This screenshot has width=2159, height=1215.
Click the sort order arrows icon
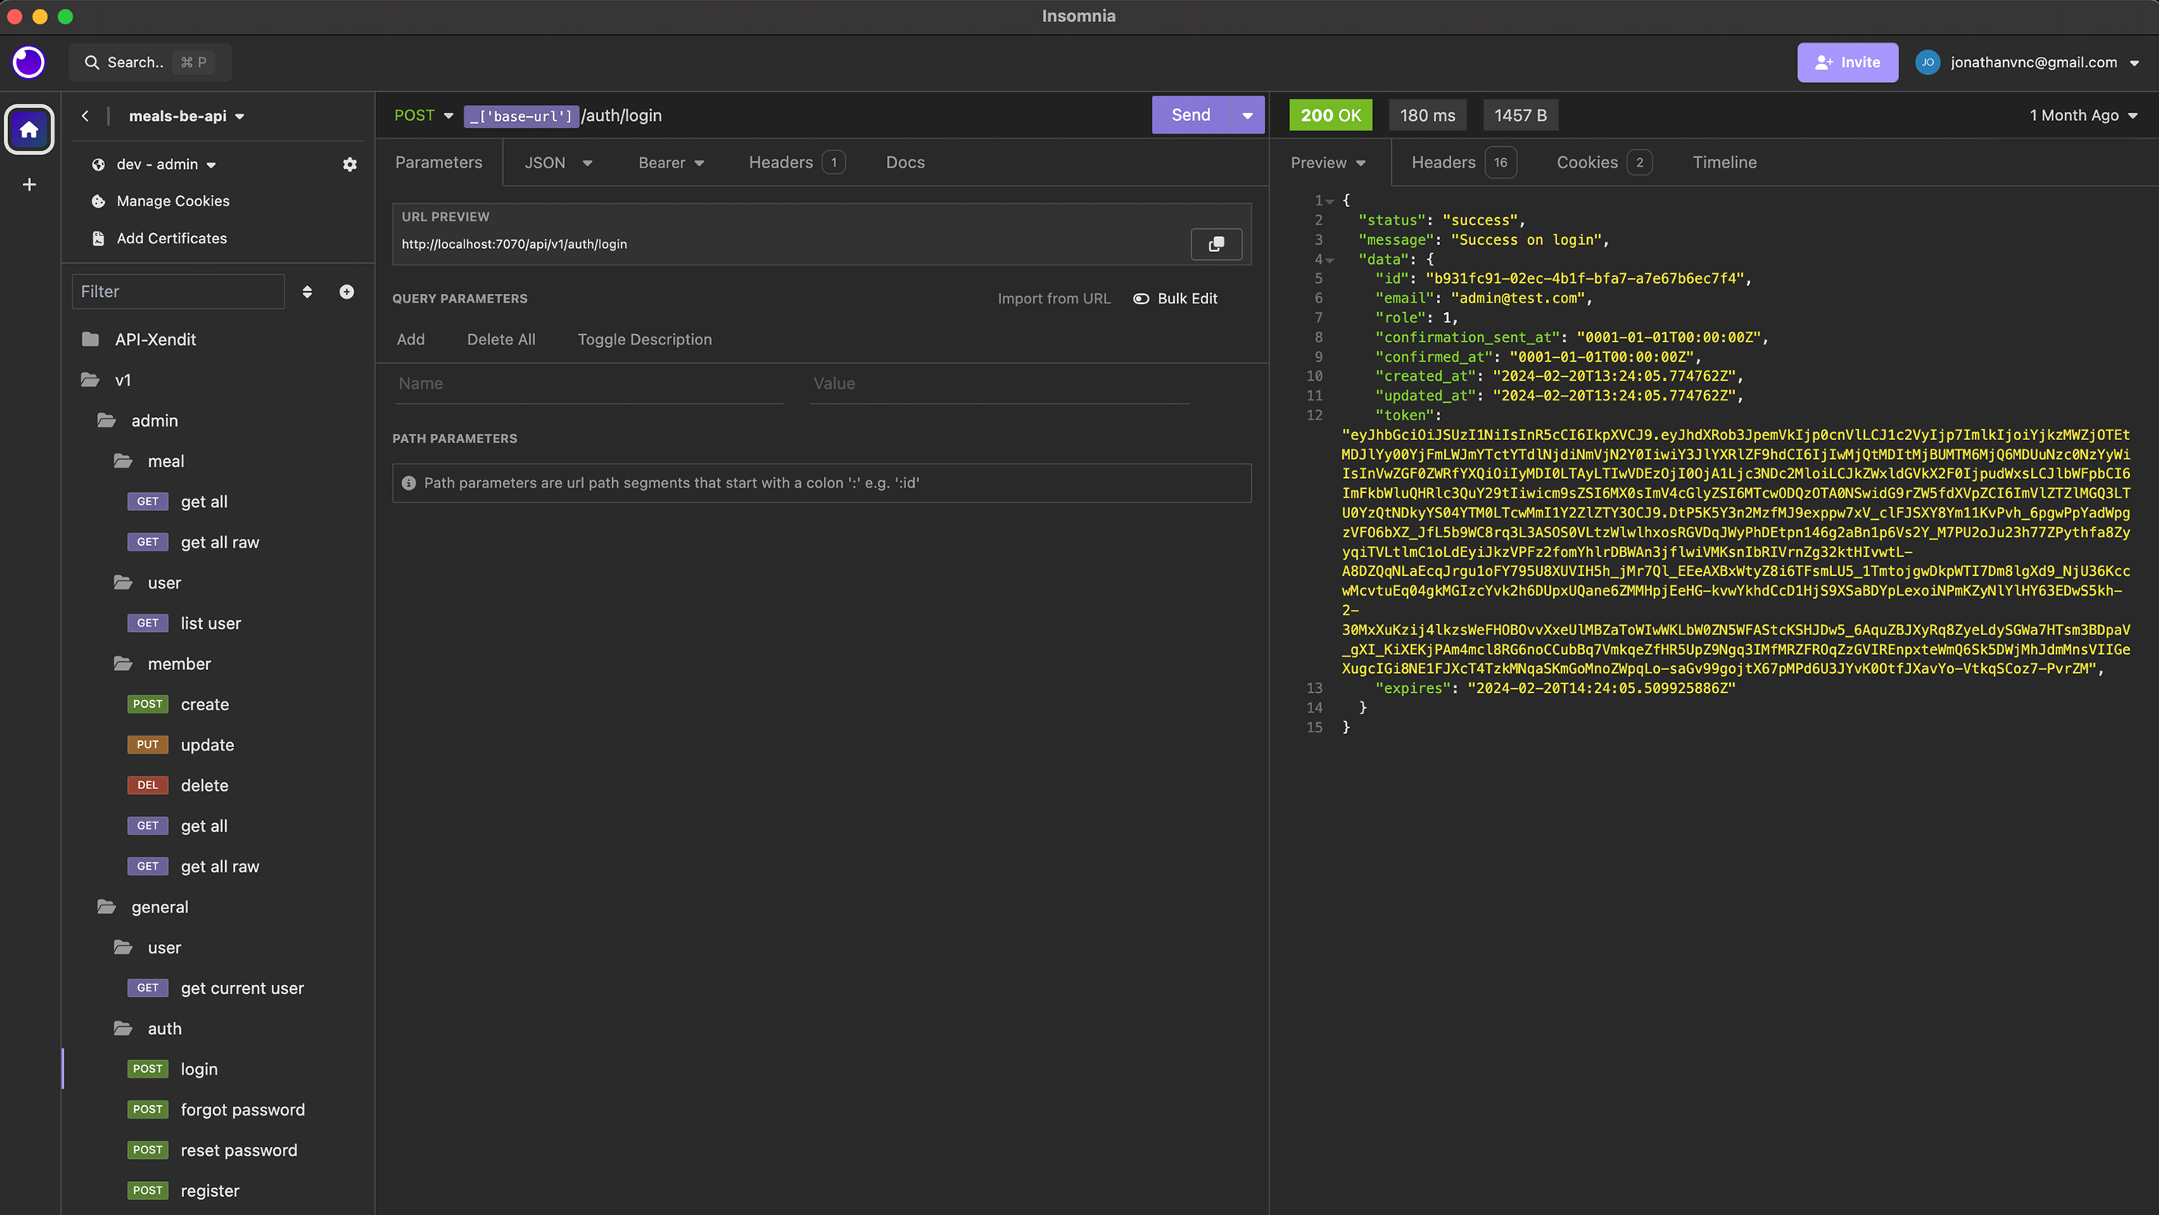point(307,292)
